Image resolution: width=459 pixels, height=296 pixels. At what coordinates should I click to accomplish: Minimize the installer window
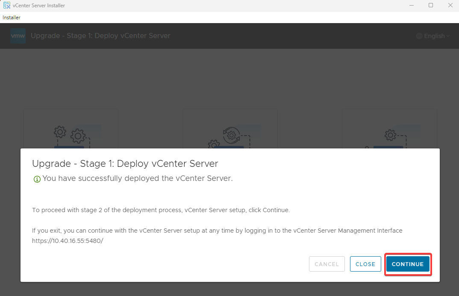click(x=411, y=5)
